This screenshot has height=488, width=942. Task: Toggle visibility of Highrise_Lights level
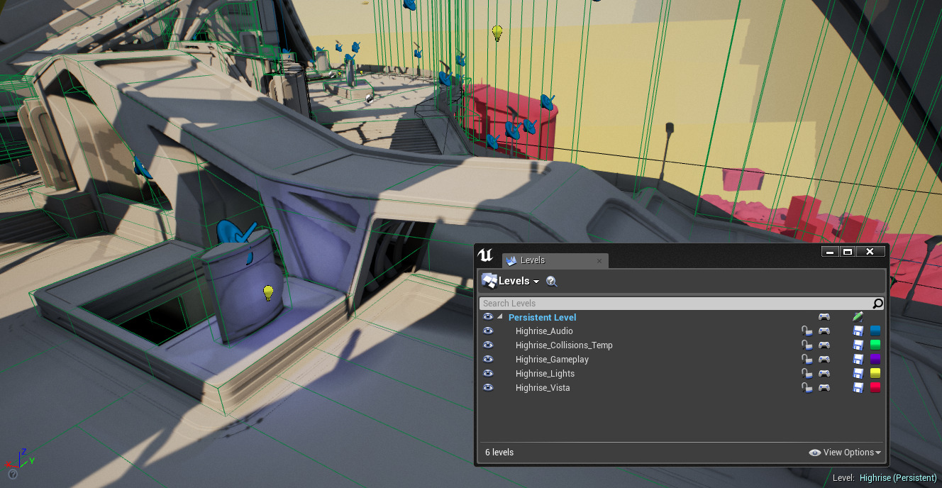click(x=488, y=374)
